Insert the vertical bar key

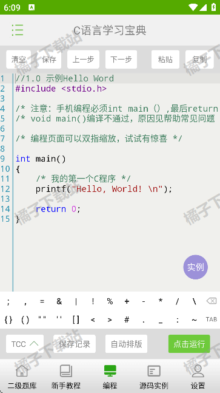[x=76, y=301]
